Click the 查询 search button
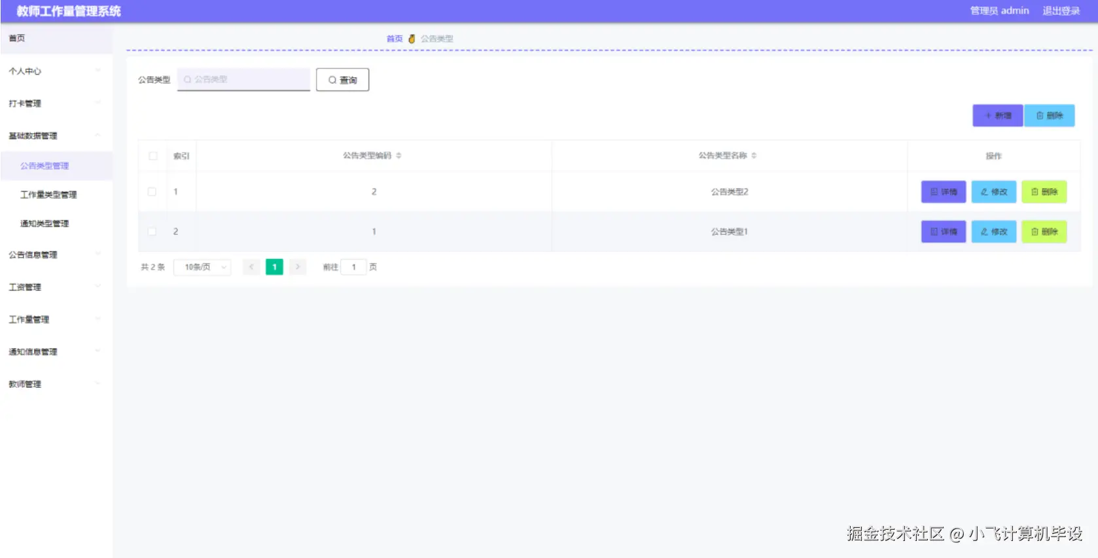Viewport: 1098px width, 558px height. coord(342,80)
